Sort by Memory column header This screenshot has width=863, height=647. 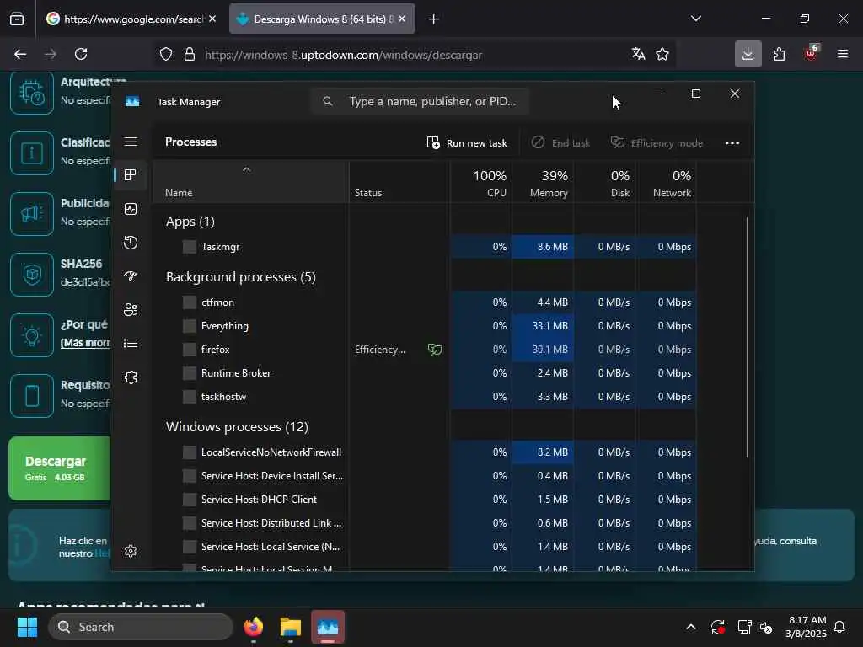544,183
